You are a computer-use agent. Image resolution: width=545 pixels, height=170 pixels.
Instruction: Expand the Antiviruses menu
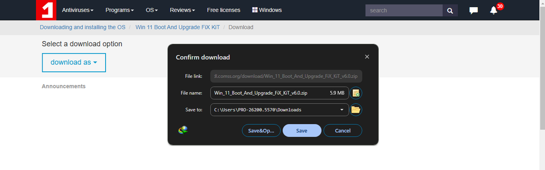(78, 10)
